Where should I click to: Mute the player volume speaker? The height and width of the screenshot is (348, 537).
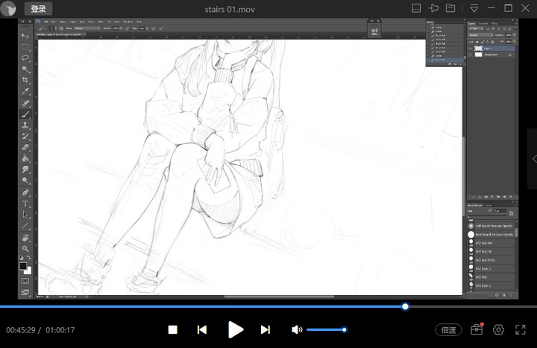click(x=297, y=329)
